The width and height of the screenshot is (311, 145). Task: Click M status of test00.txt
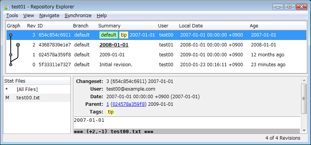pyautogui.click(x=7, y=98)
